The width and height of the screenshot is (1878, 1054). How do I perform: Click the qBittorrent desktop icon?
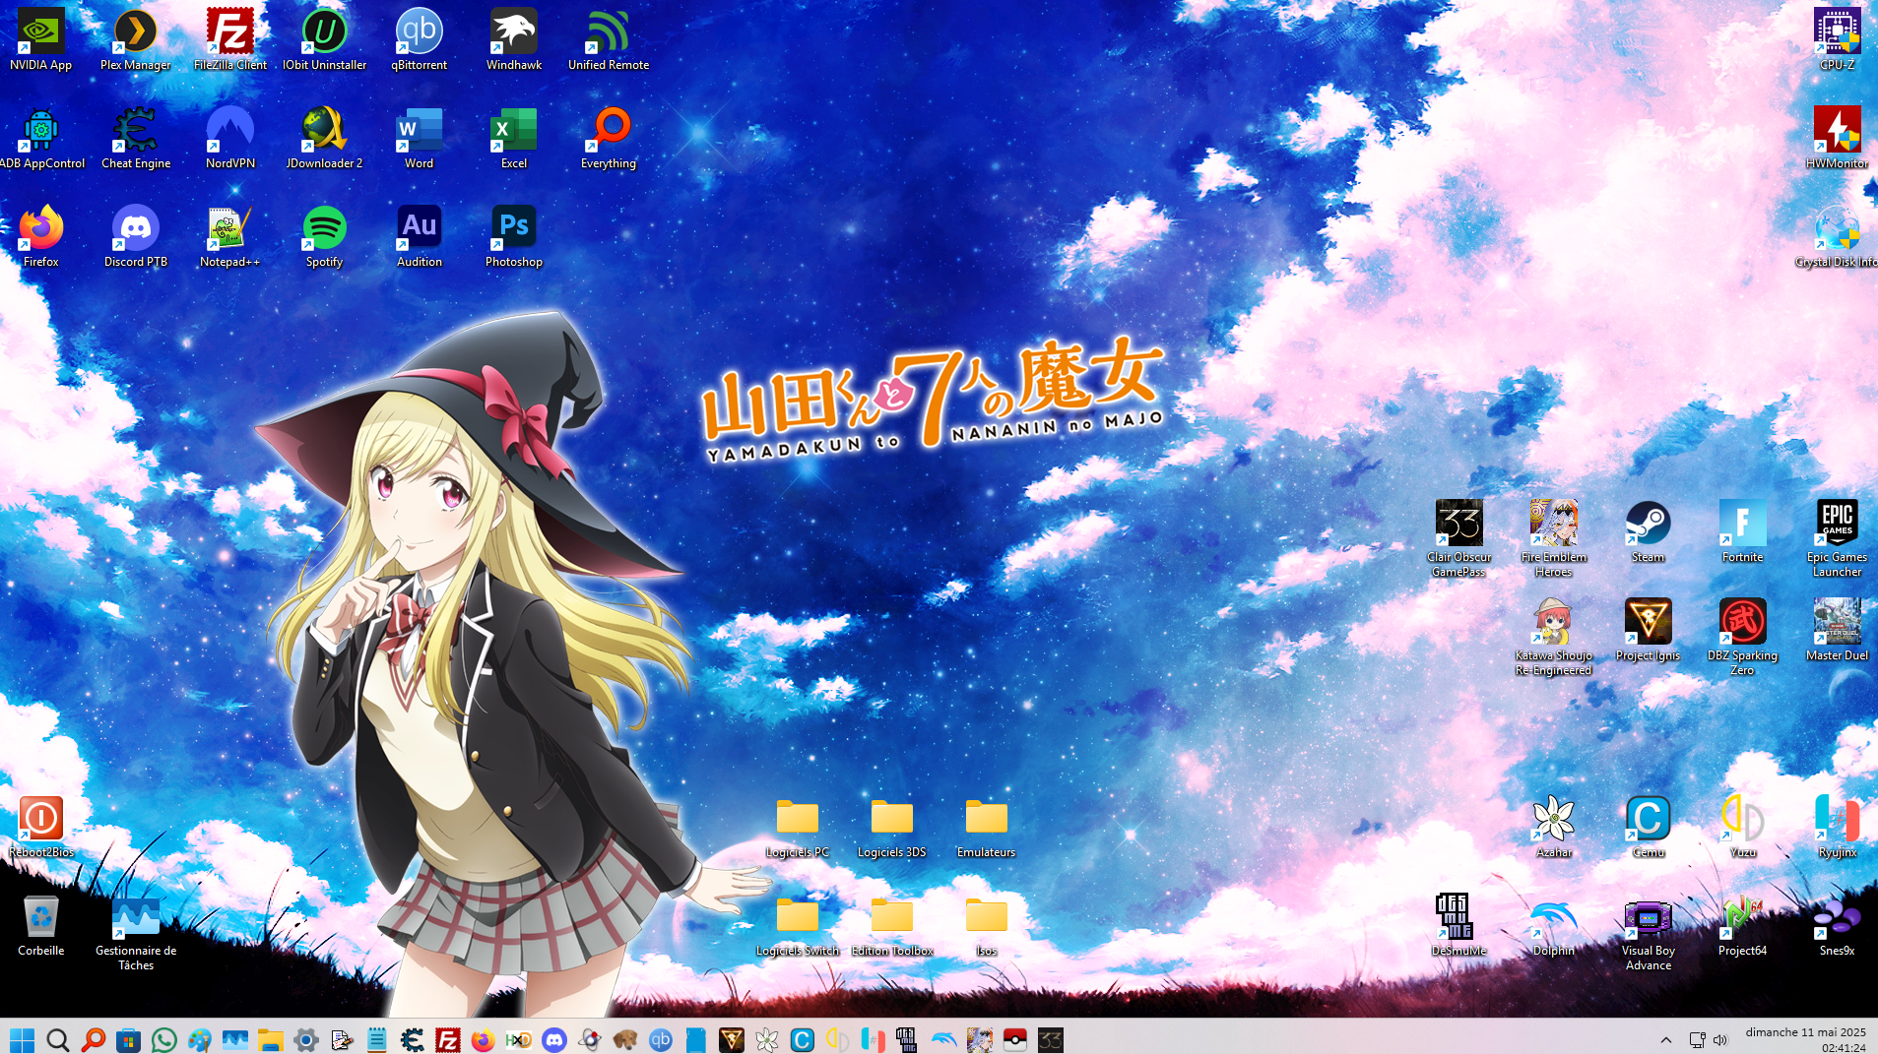420,39
